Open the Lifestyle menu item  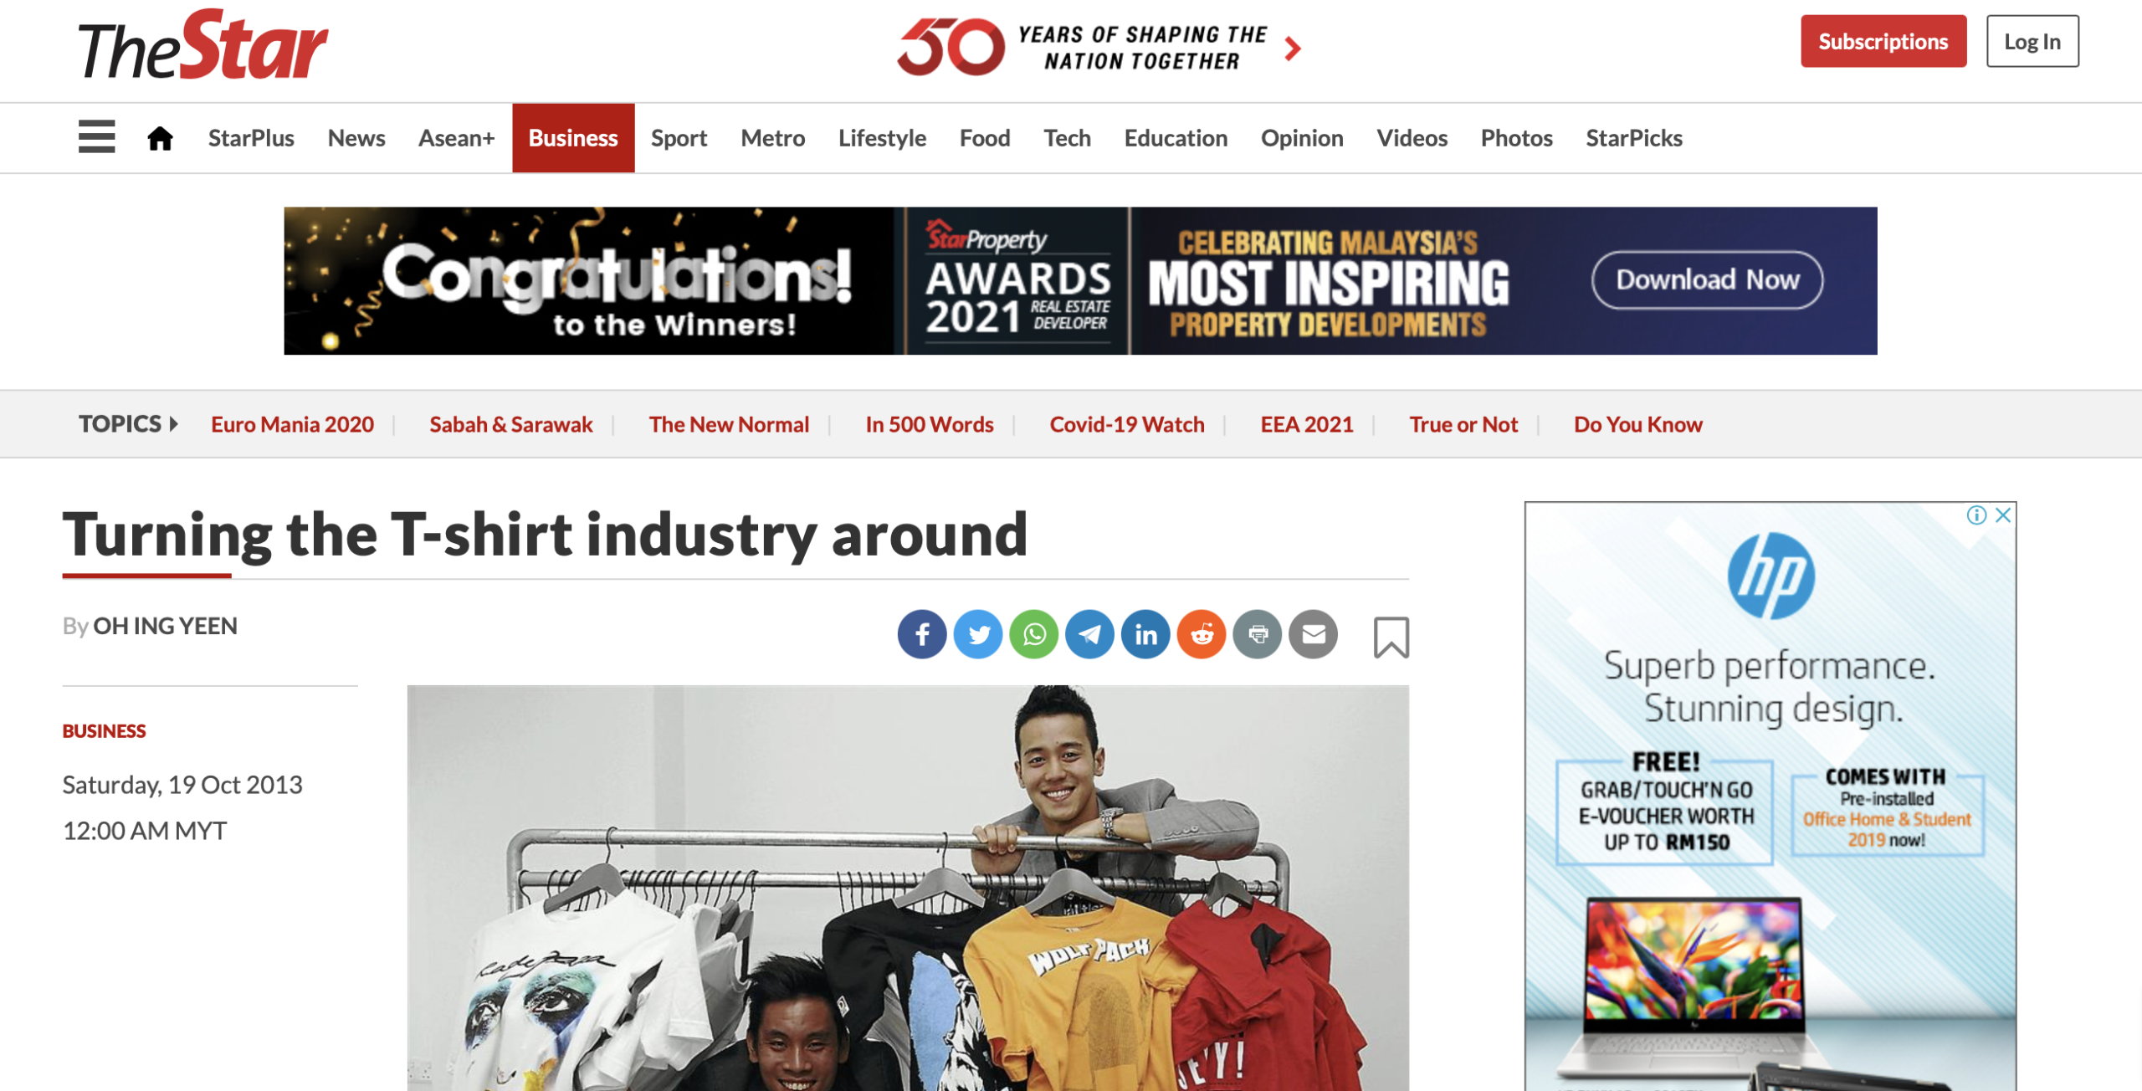click(x=882, y=138)
